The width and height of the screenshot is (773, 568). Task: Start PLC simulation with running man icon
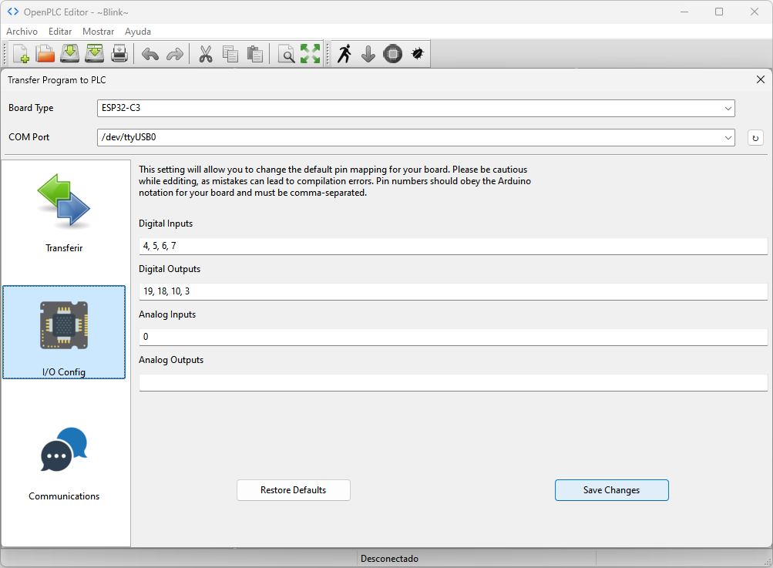[x=344, y=54]
